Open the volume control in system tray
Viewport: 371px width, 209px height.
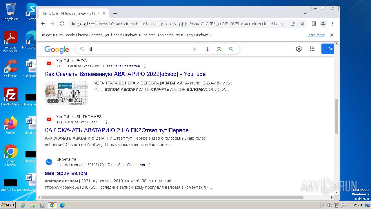(x=330, y=205)
